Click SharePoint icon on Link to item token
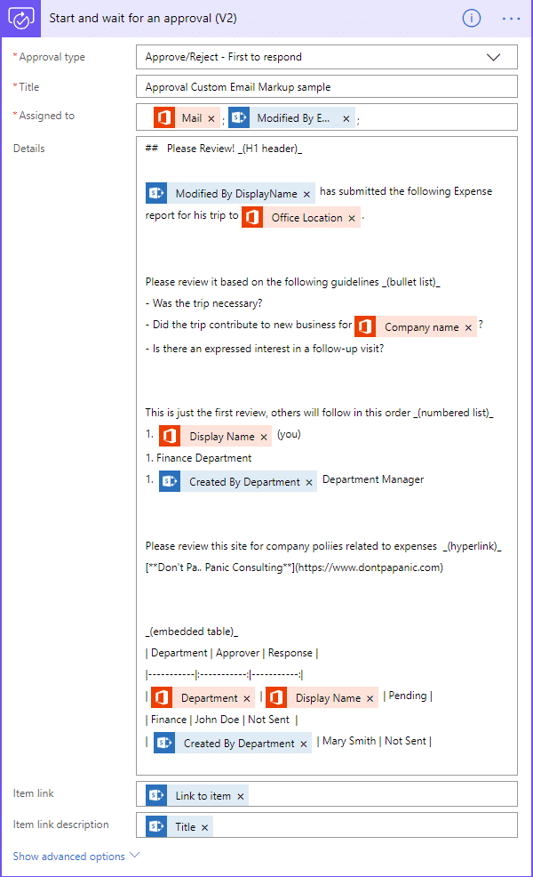Image resolution: width=533 pixels, height=877 pixels. [x=156, y=795]
